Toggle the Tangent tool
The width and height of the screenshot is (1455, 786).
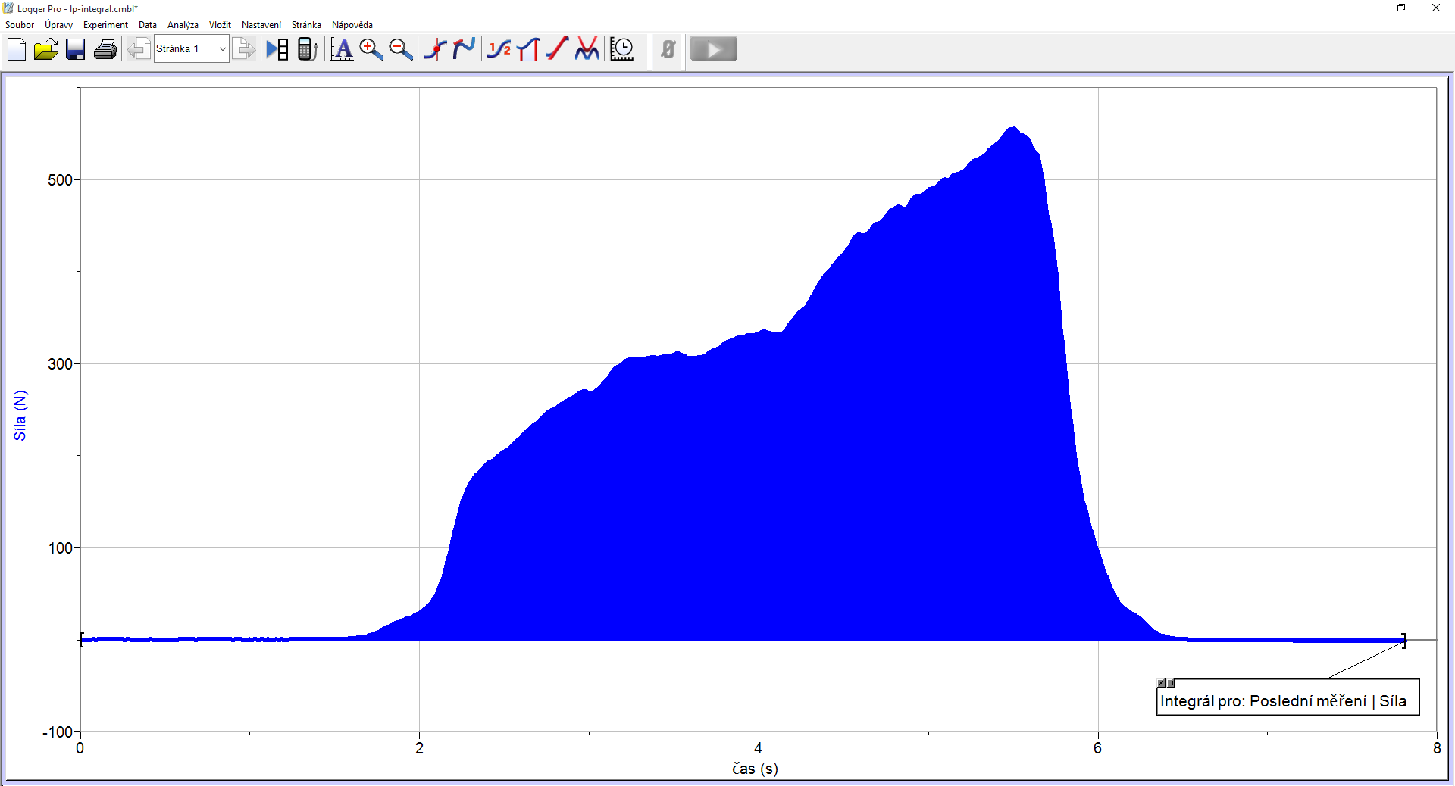pos(464,49)
